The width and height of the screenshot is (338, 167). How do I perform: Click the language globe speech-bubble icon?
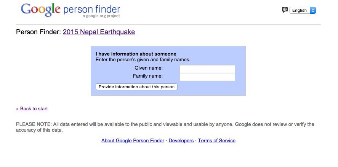pos(285,10)
